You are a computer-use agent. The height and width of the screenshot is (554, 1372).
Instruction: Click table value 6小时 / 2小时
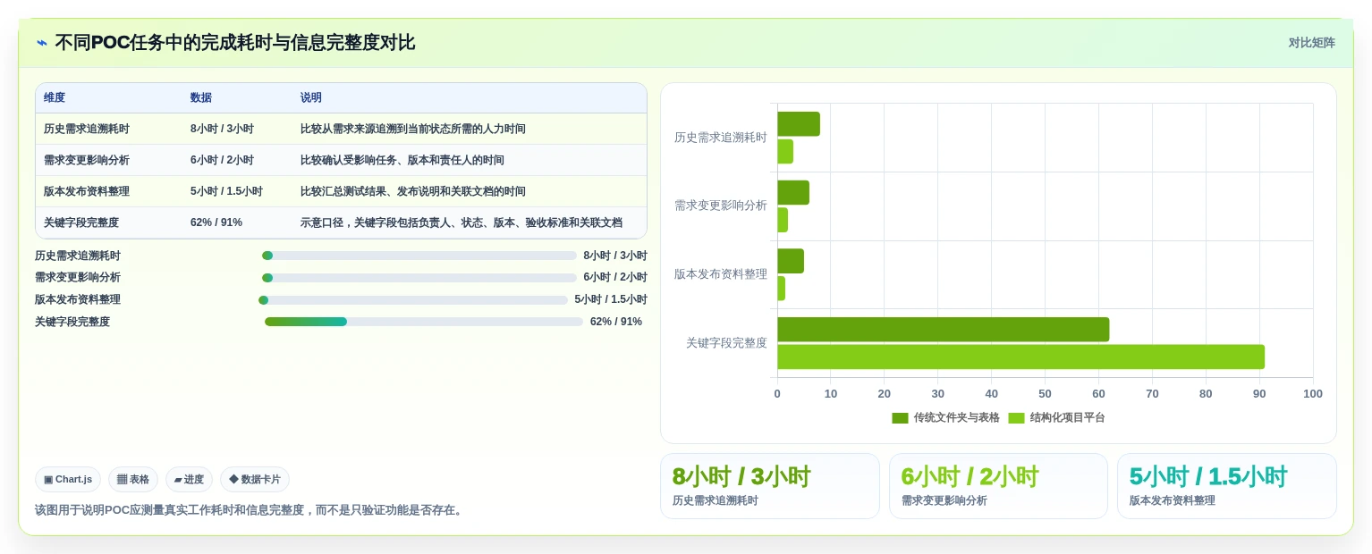point(222,161)
